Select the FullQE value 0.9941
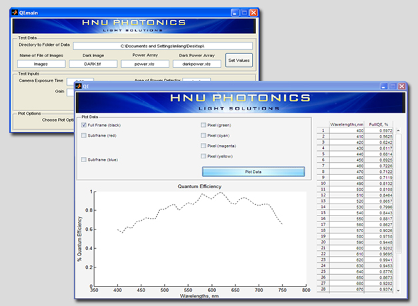The image size is (418, 306). (x=379, y=260)
